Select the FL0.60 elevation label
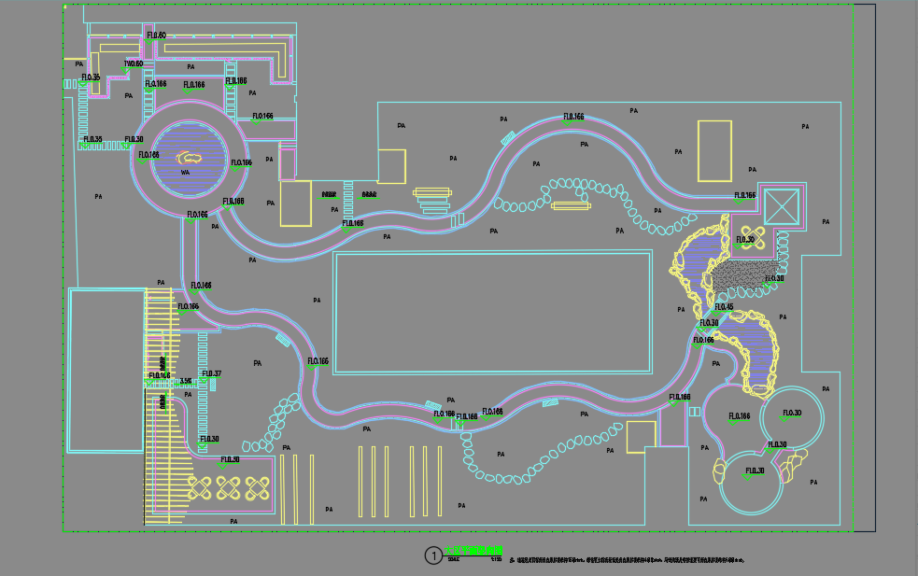The height and width of the screenshot is (576, 918). pyautogui.click(x=156, y=35)
